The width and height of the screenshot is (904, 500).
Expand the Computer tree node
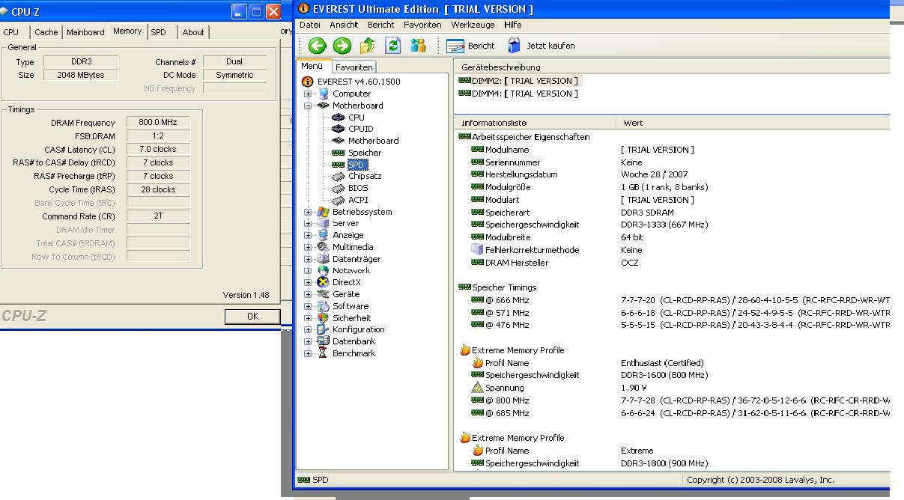point(308,94)
